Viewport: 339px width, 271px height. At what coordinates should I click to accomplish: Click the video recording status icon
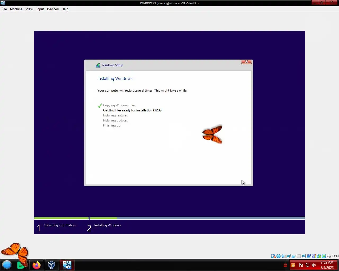pos(309,256)
